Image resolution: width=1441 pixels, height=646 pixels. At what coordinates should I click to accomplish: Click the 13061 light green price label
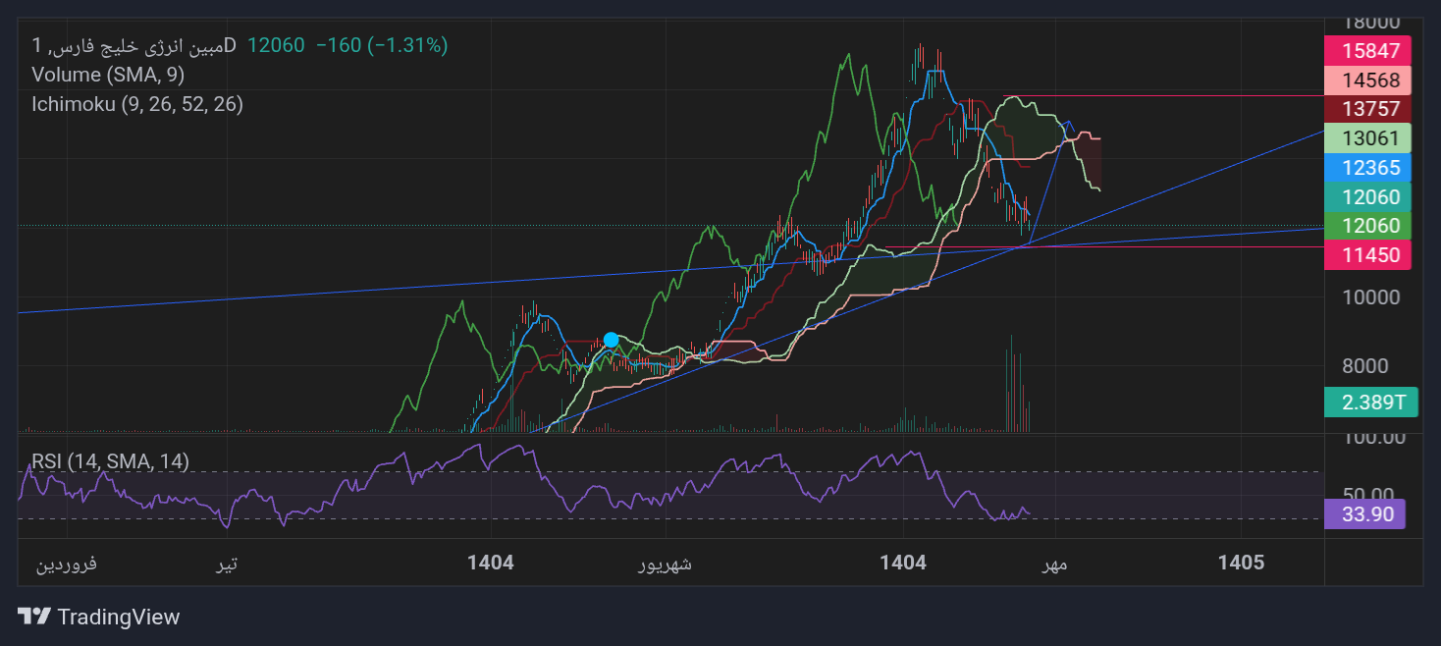(x=1367, y=137)
